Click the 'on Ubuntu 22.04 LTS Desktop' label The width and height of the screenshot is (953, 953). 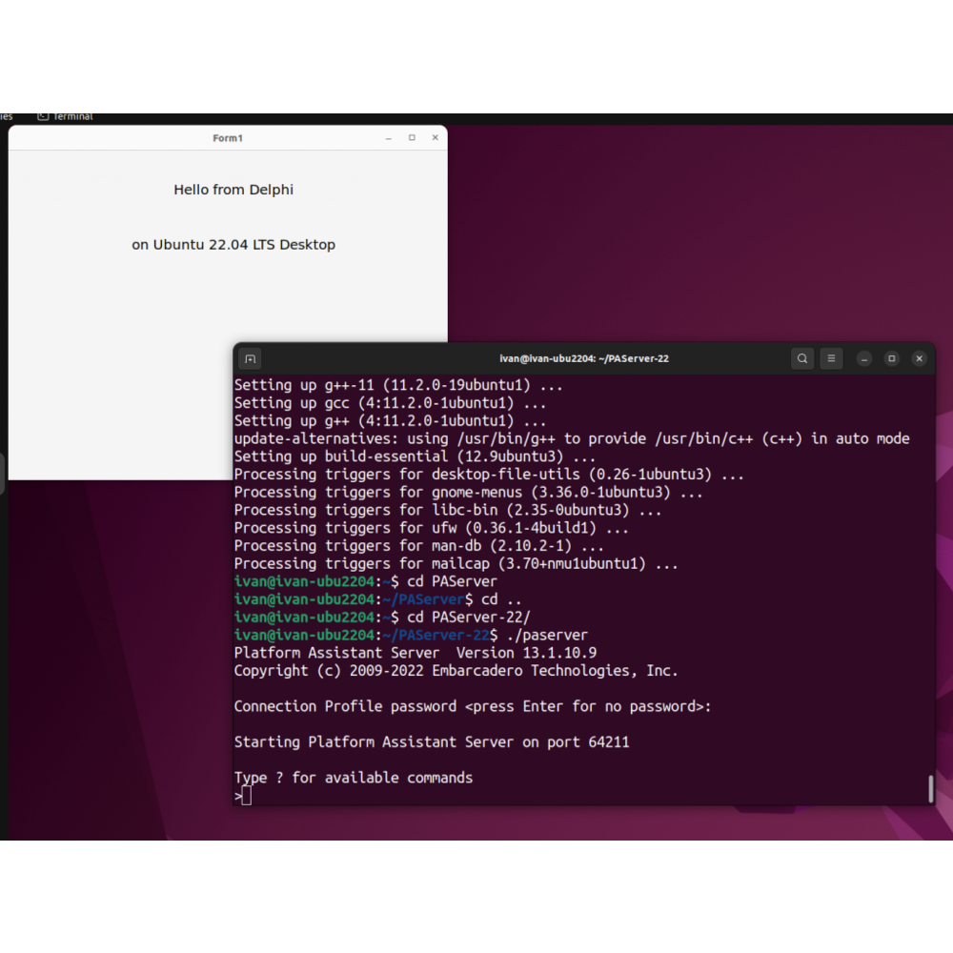233,245
